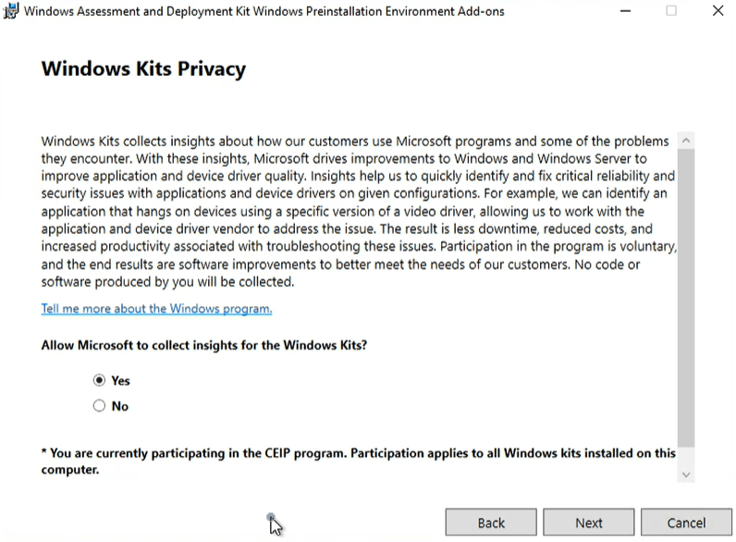Screen dimensions: 736x542
Task: Select the No radio button circle
Action: pyautogui.click(x=99, y=406)
